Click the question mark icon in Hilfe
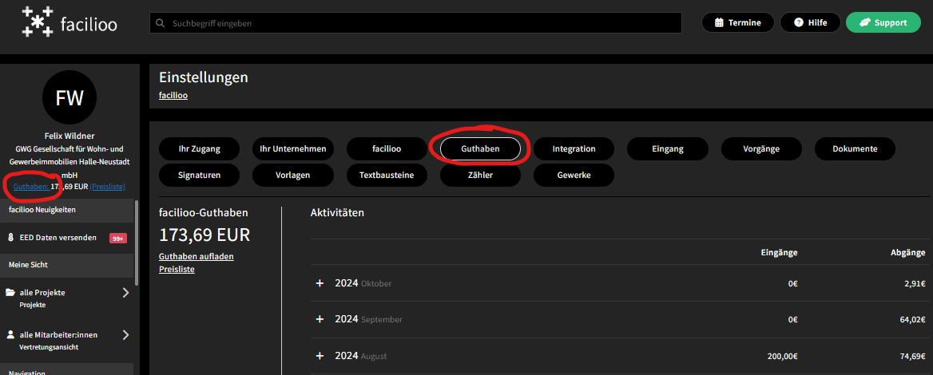The image size is (933, 375). click(x=799, y=22)
